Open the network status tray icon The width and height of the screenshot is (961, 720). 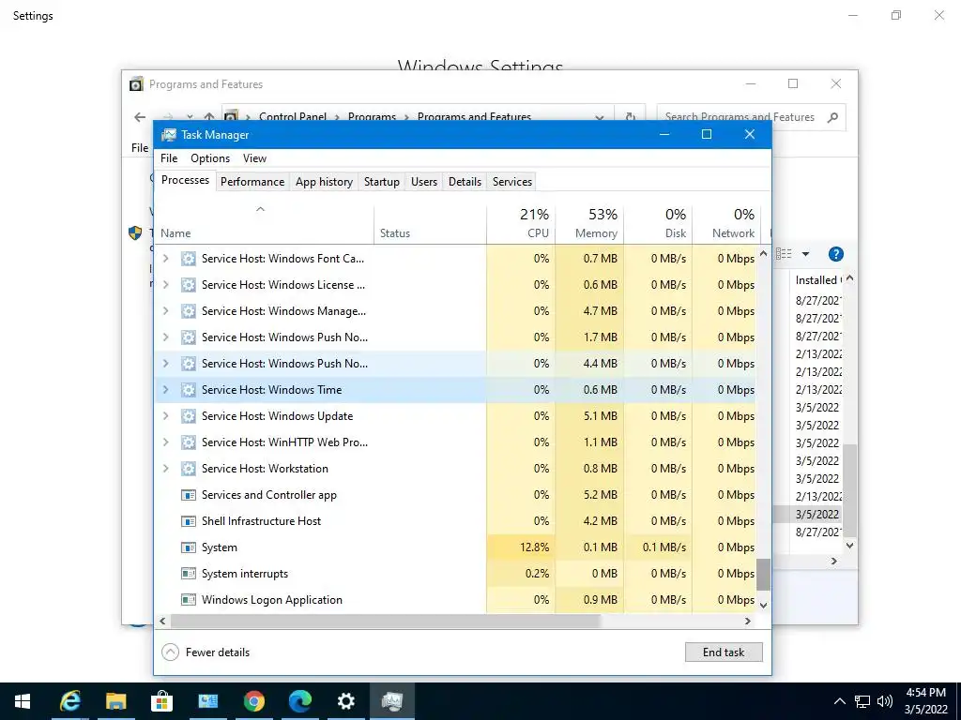coord(862,701)
